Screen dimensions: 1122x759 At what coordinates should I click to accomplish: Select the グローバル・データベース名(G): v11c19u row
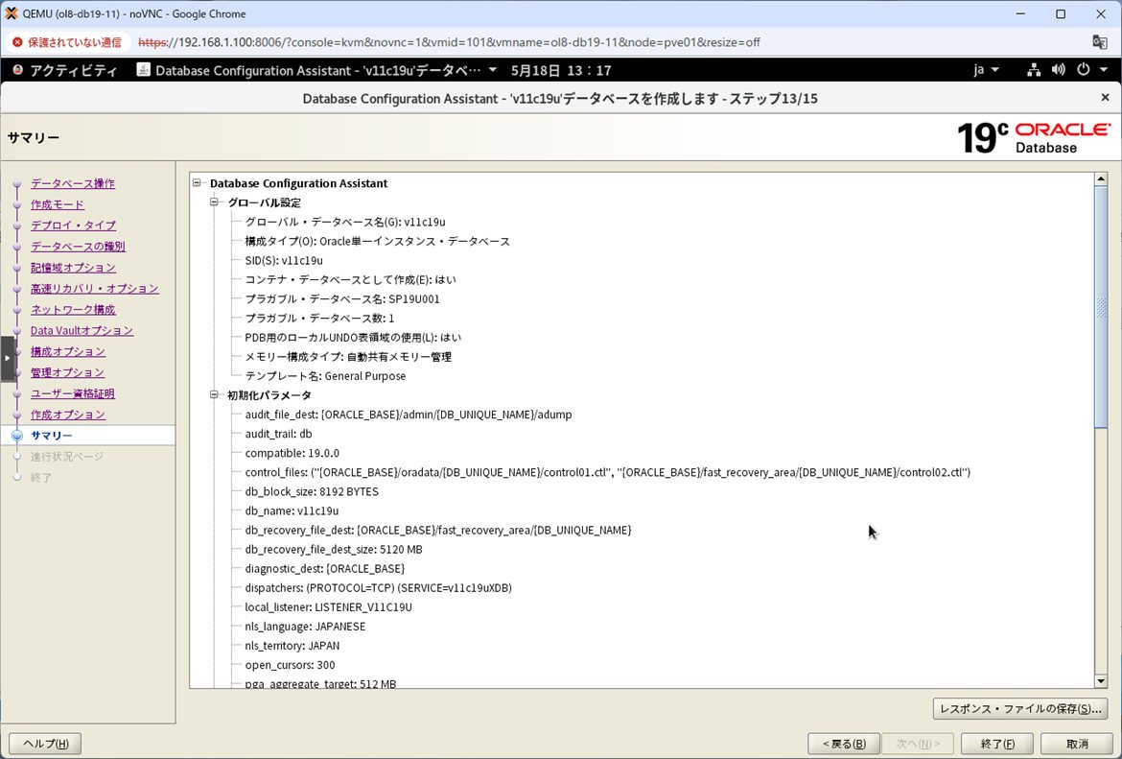point(345,222)
